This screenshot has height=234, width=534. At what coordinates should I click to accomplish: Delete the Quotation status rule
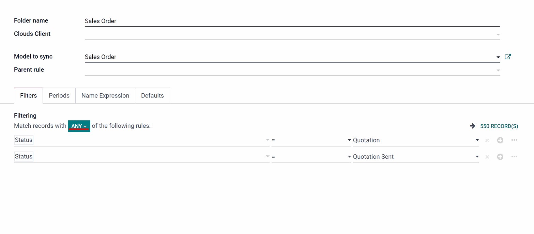(x=487, y=140)
